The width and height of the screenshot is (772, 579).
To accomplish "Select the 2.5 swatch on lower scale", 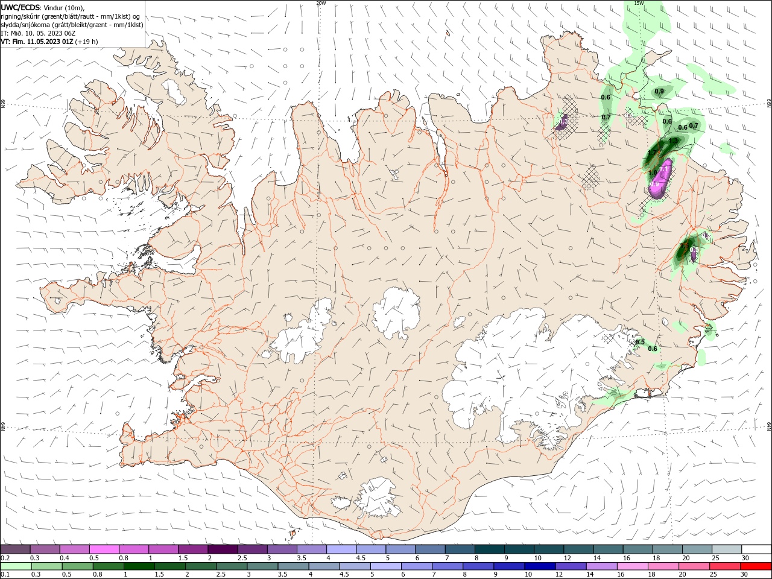I will point(231,566).
